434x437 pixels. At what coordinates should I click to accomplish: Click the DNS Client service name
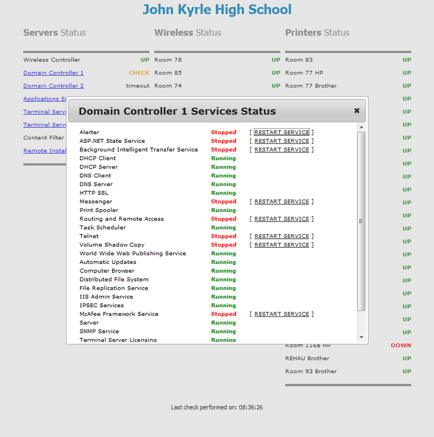point(95,175)
